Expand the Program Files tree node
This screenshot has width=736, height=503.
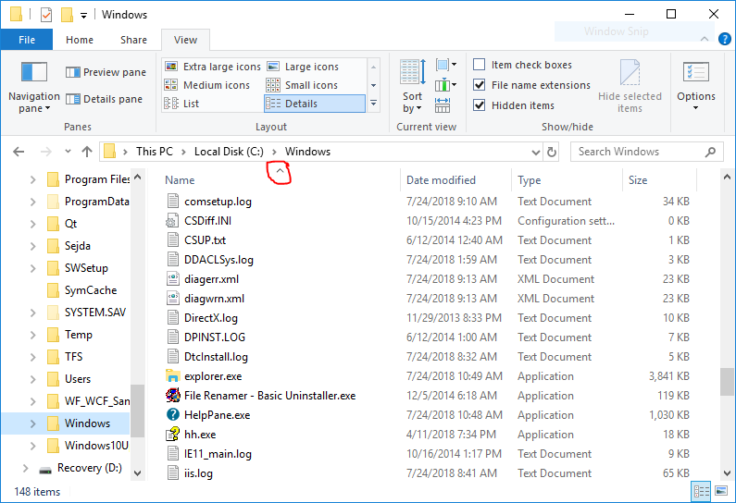click(32, 179)
